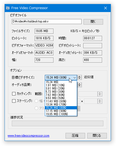The height and width of the screenshot is (146, 116).
Task: Click the cutting range spinner arrows
Action: pos(100,94)
